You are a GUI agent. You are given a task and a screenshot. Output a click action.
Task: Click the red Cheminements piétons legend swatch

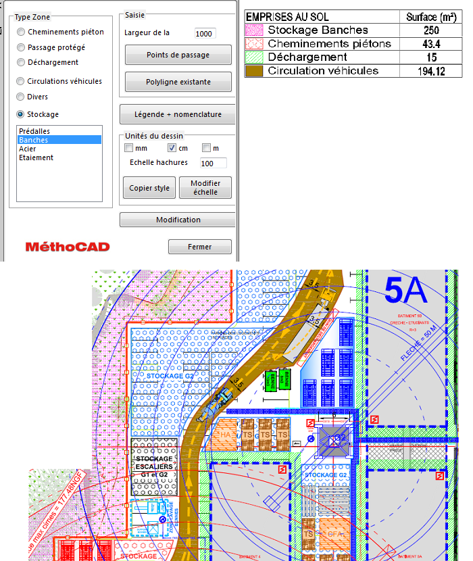(254, 44)
